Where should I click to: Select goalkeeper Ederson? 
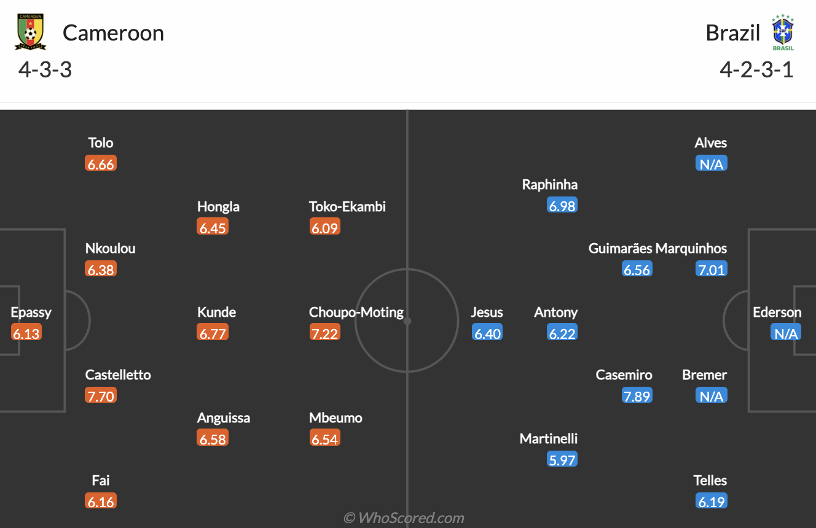[778, 312]
